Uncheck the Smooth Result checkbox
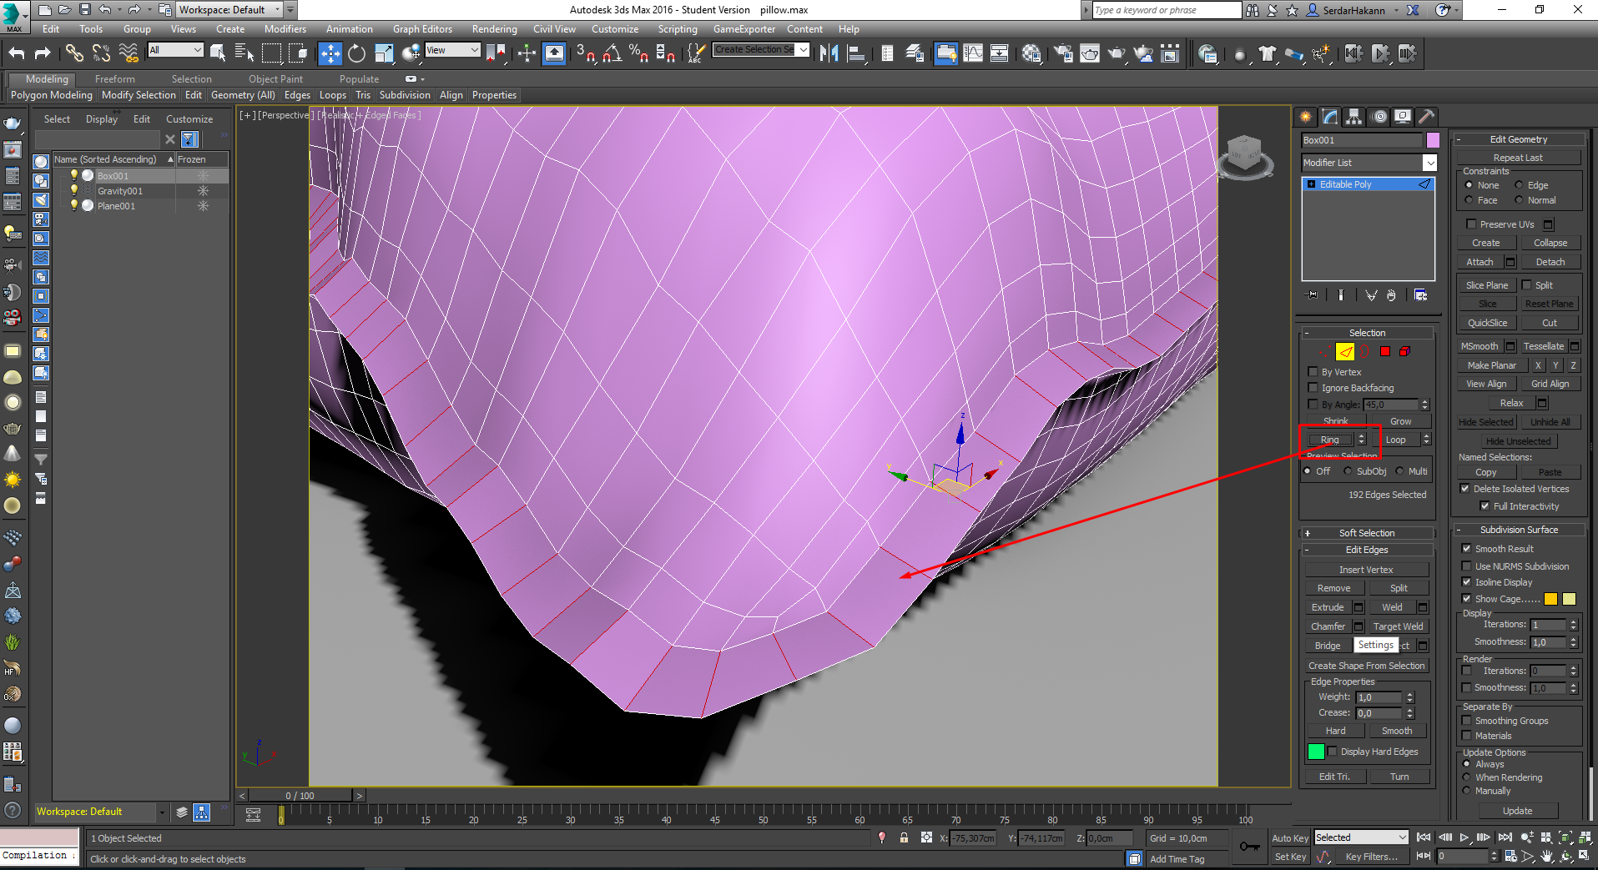This screenshot has width=1598, height=870. [1467, 549]
